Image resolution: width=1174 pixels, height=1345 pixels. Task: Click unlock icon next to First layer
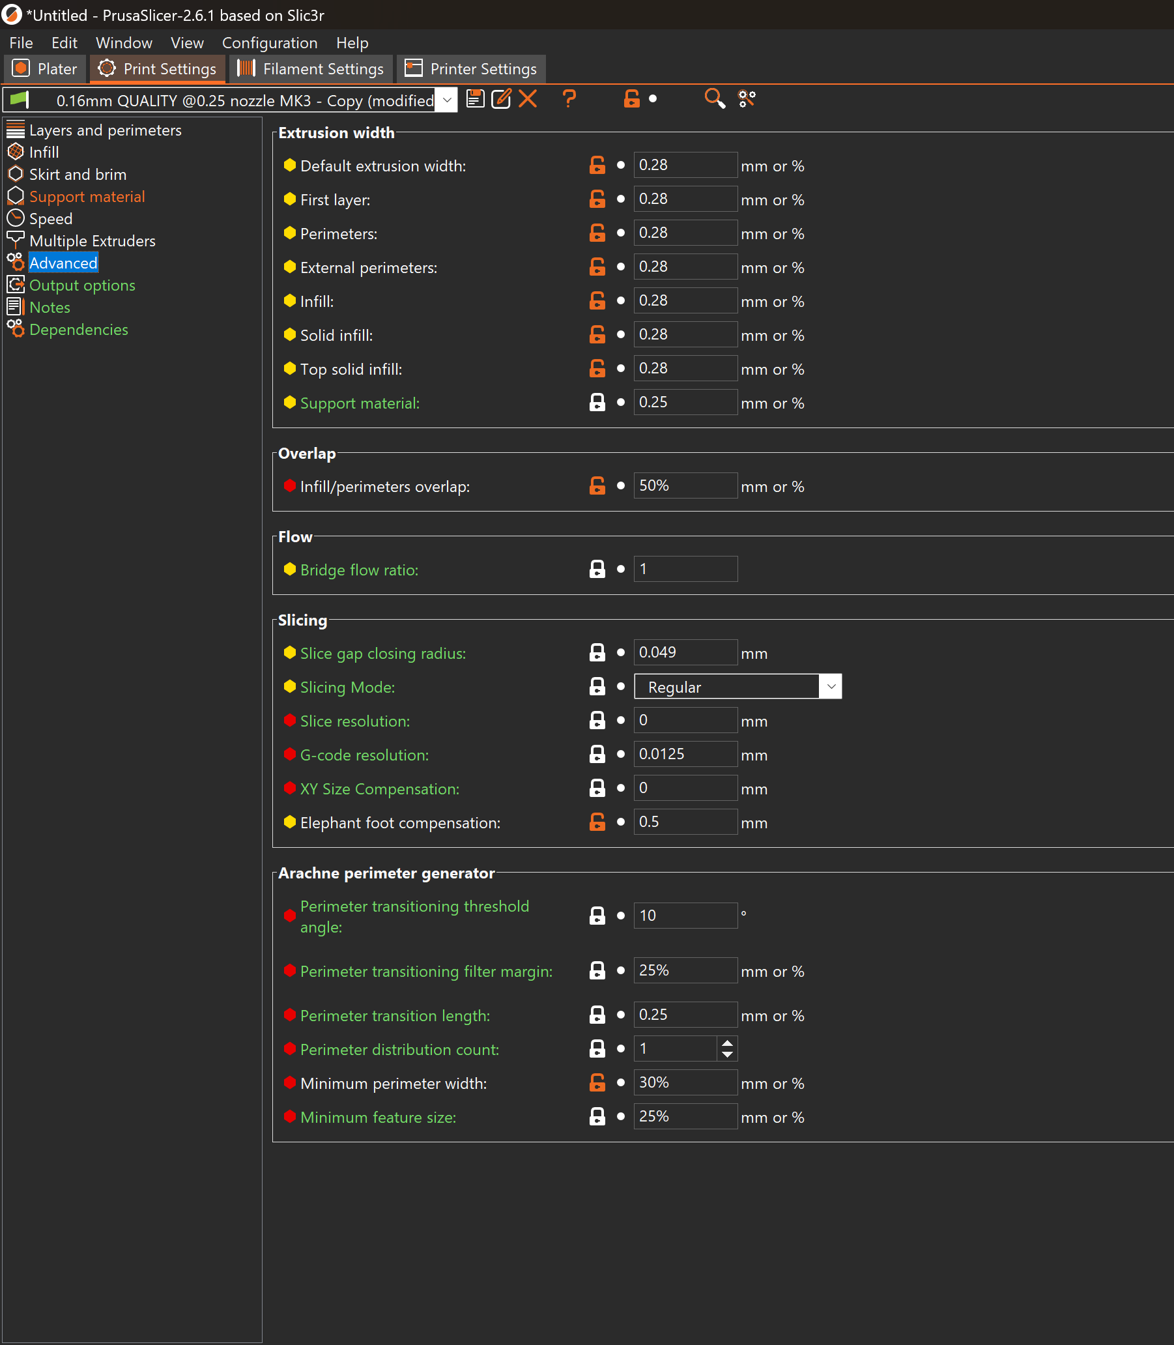click(597, 199)
